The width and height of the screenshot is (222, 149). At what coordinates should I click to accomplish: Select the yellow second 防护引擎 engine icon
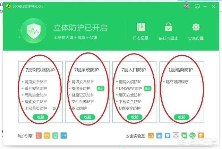pos(47,136)
